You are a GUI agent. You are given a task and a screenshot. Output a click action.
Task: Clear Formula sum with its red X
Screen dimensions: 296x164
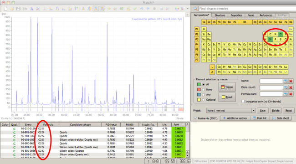click(291, 94)
